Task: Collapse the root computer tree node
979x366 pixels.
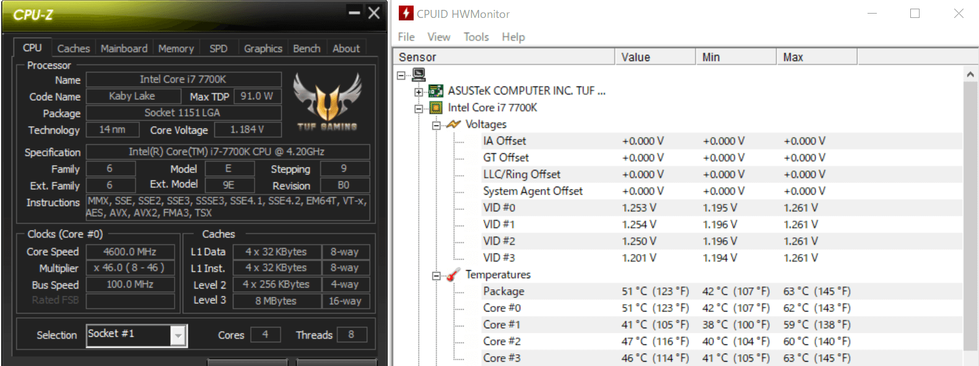Action: [401, 75]
